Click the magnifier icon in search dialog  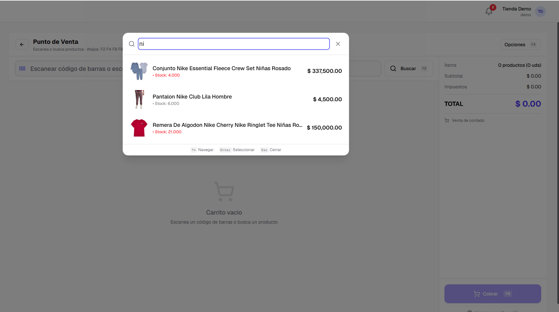[x=132, y=44]
